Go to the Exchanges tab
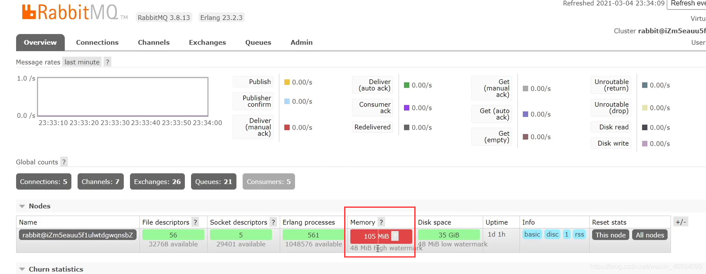This screenshot has width=706, height=274. click(x=208, y=42)
